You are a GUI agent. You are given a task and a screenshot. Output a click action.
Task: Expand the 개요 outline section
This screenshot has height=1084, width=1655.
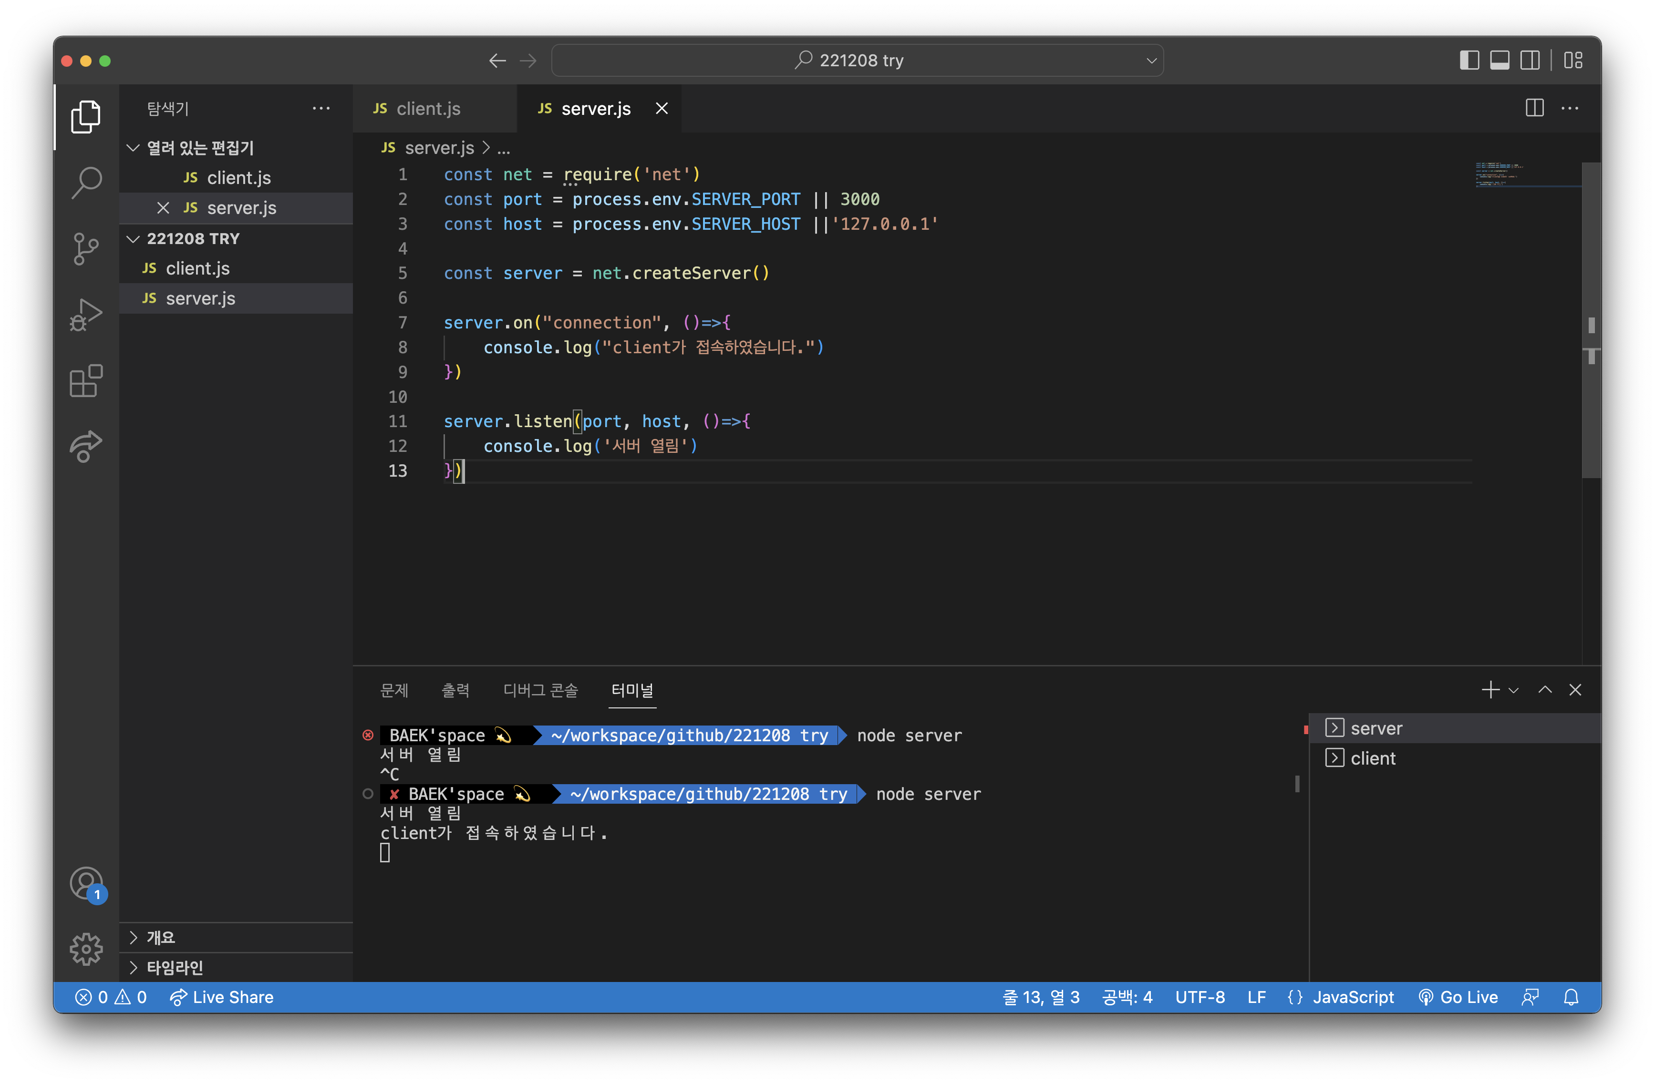click(x=161, y=937)
